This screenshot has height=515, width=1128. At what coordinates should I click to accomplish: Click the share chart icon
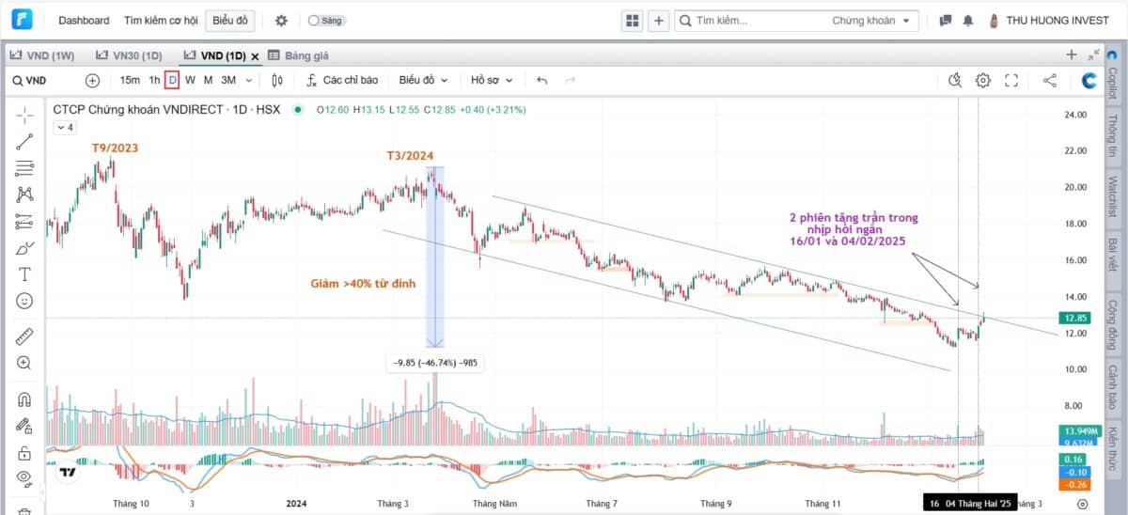(1050, 81)
